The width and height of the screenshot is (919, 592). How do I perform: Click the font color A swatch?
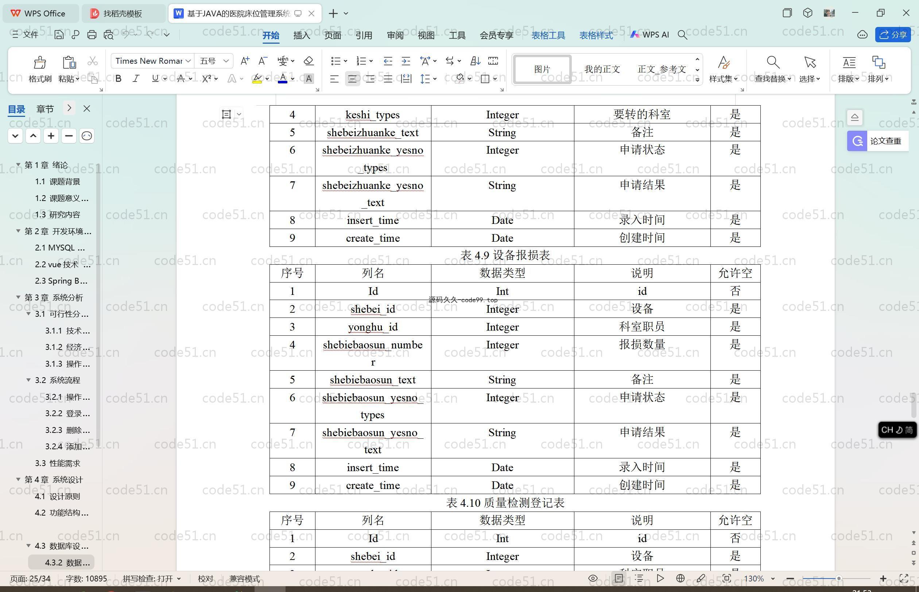point(283,79)
